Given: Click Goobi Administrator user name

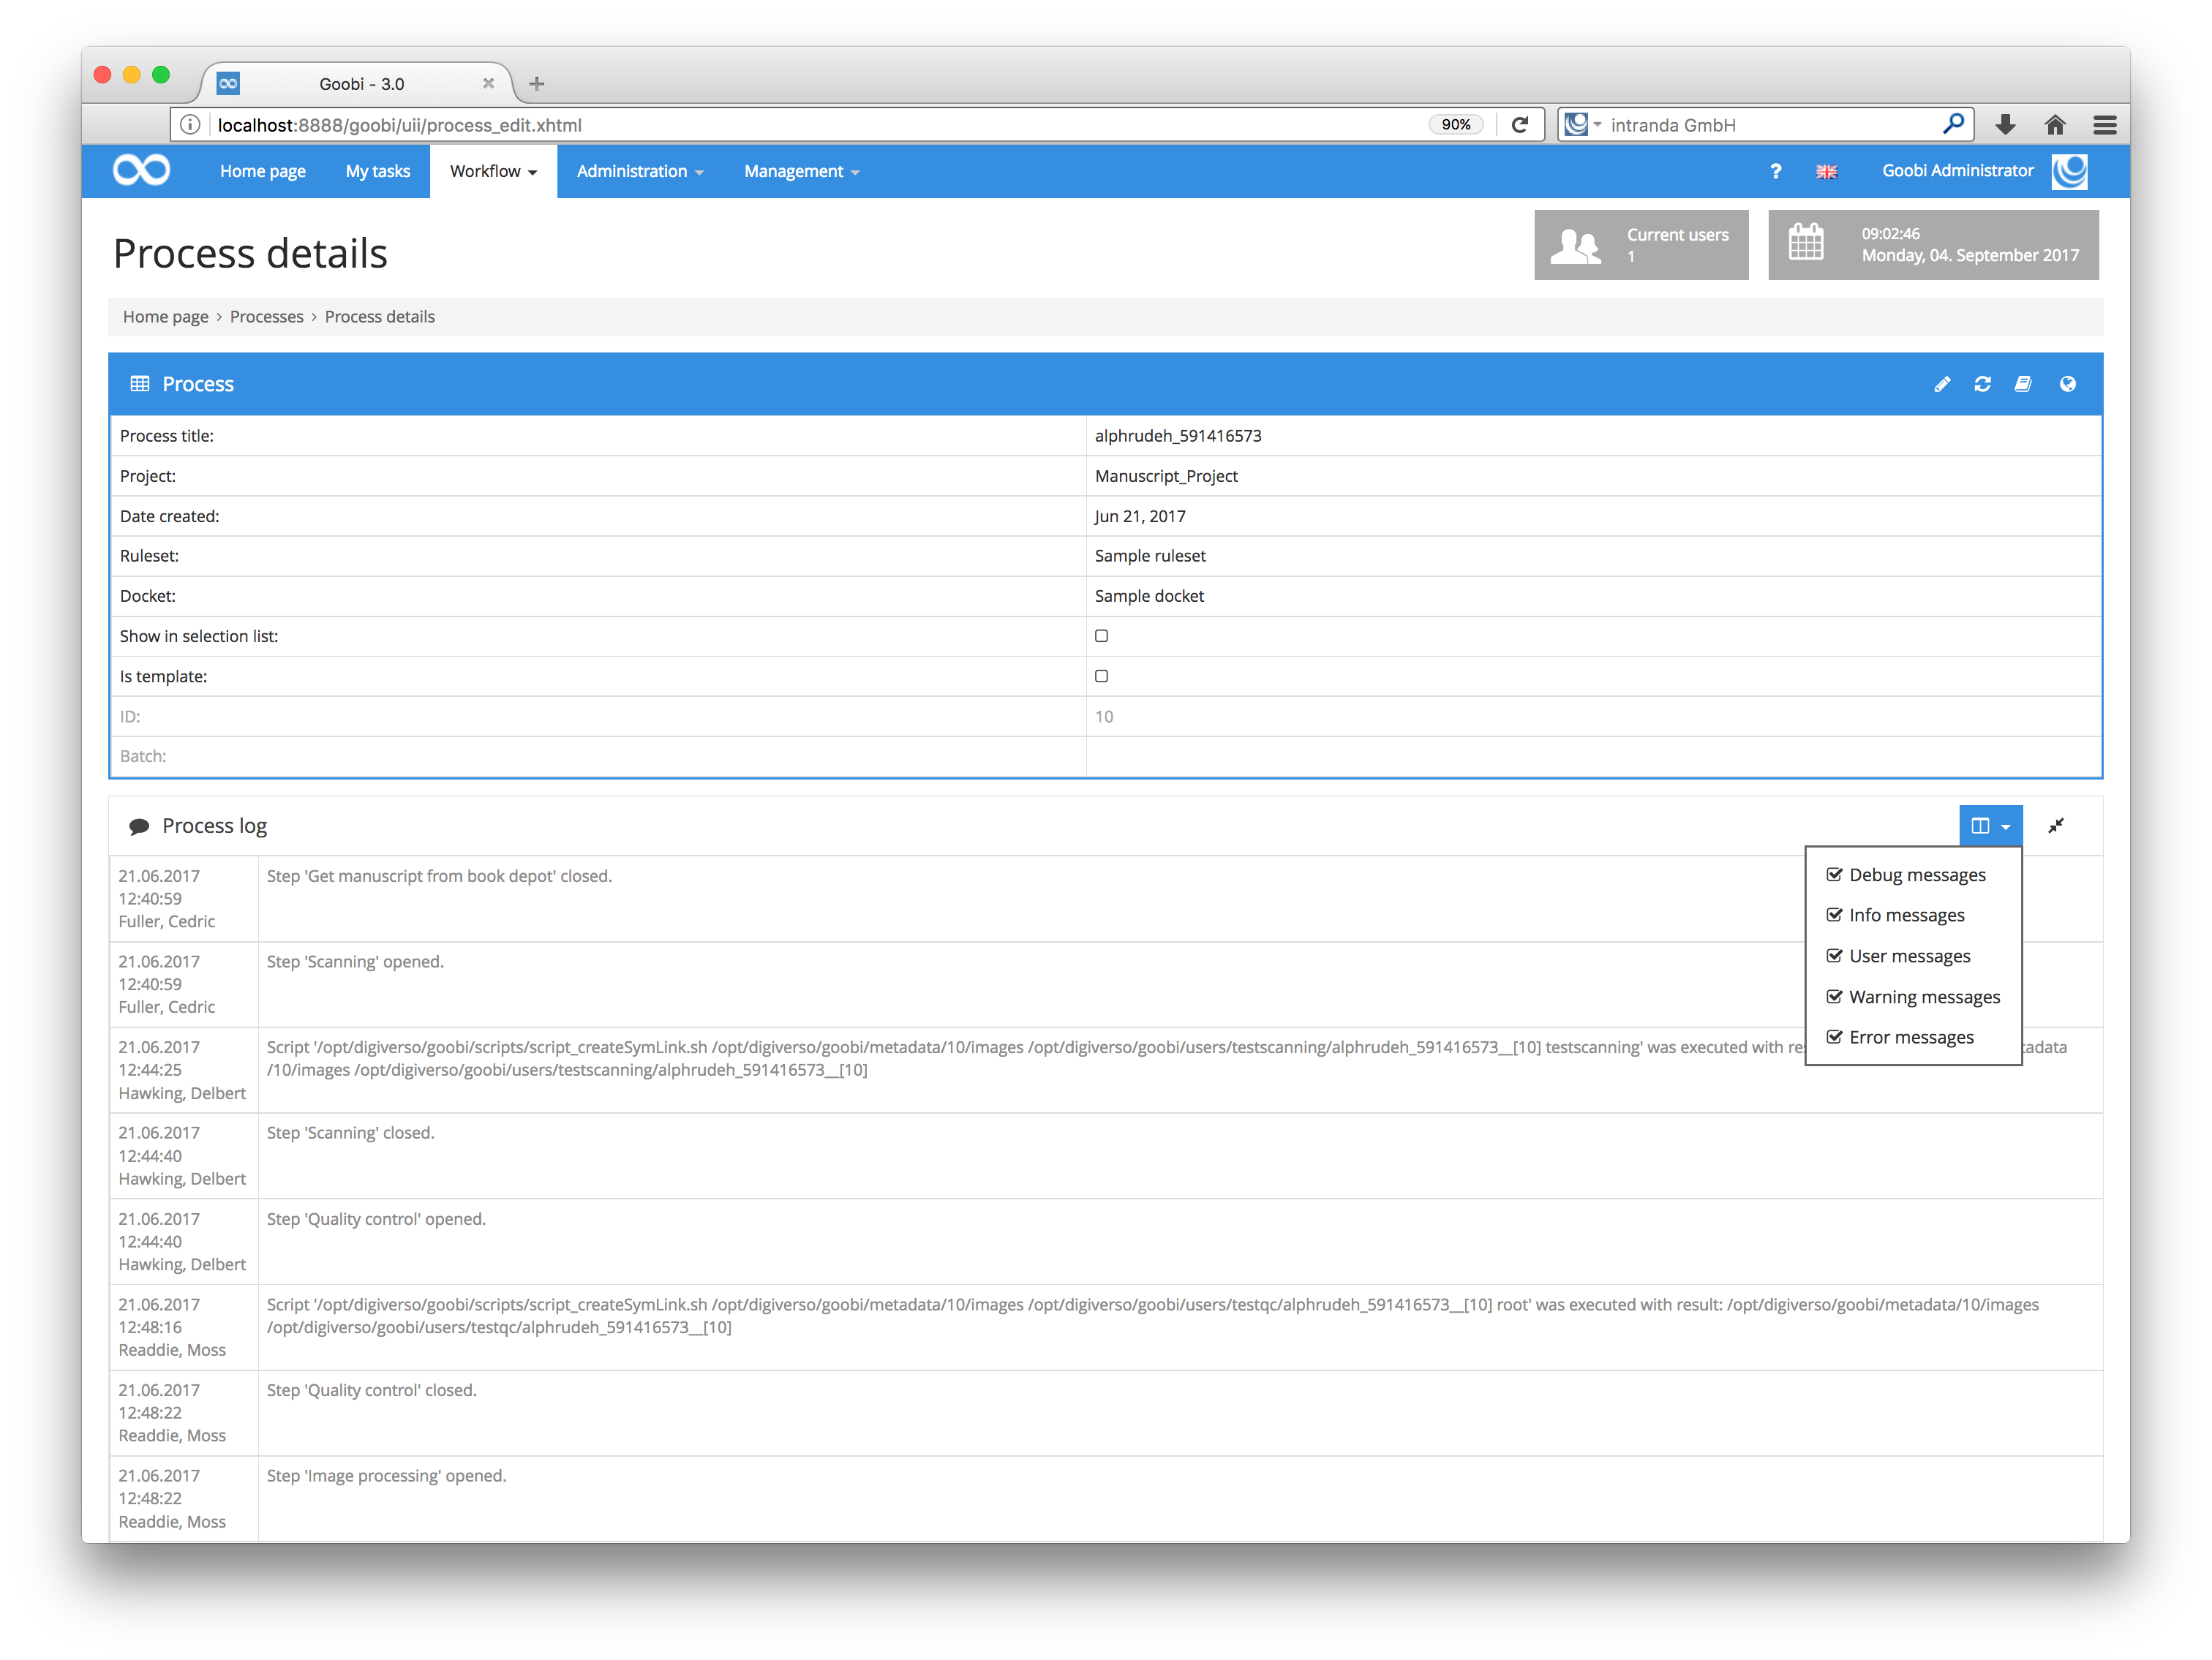Looking at the screenshot, I should [x=1957, y=171].
